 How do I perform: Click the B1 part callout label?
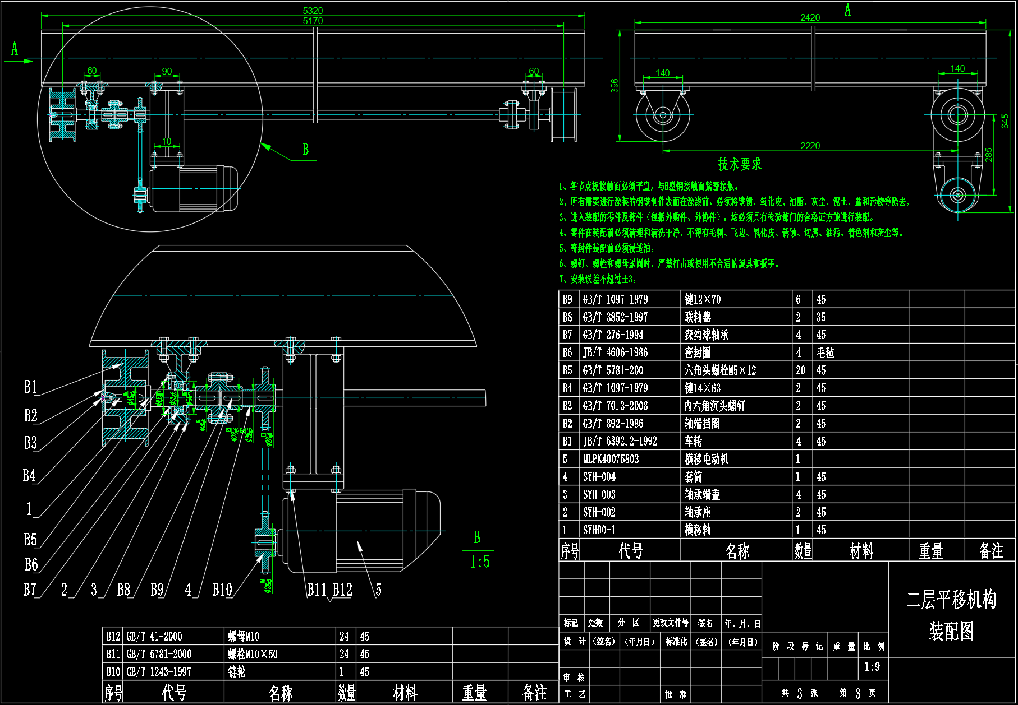pos(30,387)
